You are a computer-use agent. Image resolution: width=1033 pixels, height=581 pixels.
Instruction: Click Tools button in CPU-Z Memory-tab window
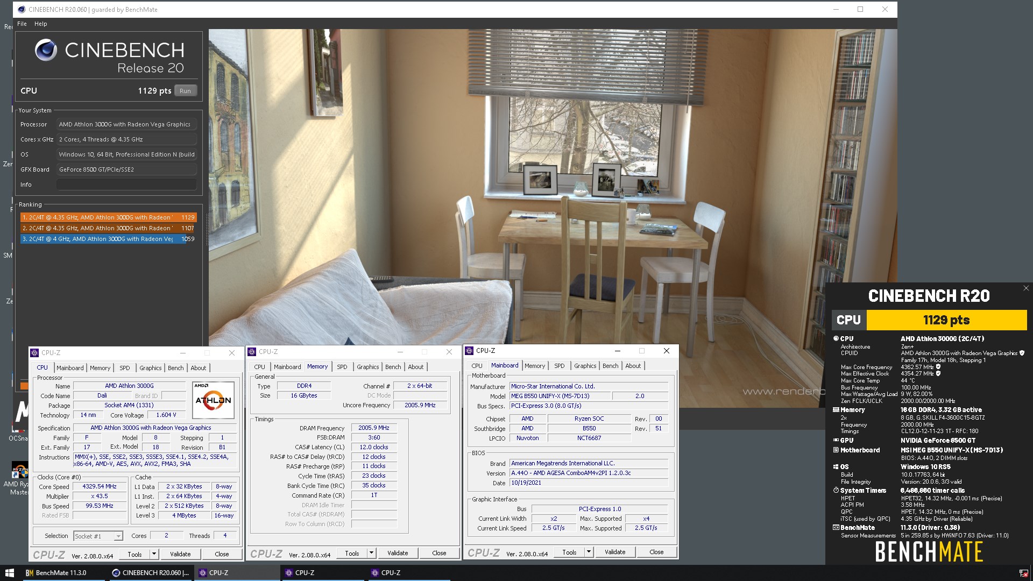coord(352,553)
